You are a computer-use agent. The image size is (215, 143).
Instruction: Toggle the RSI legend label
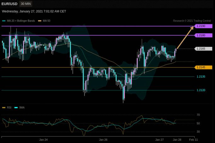(9, 107)
